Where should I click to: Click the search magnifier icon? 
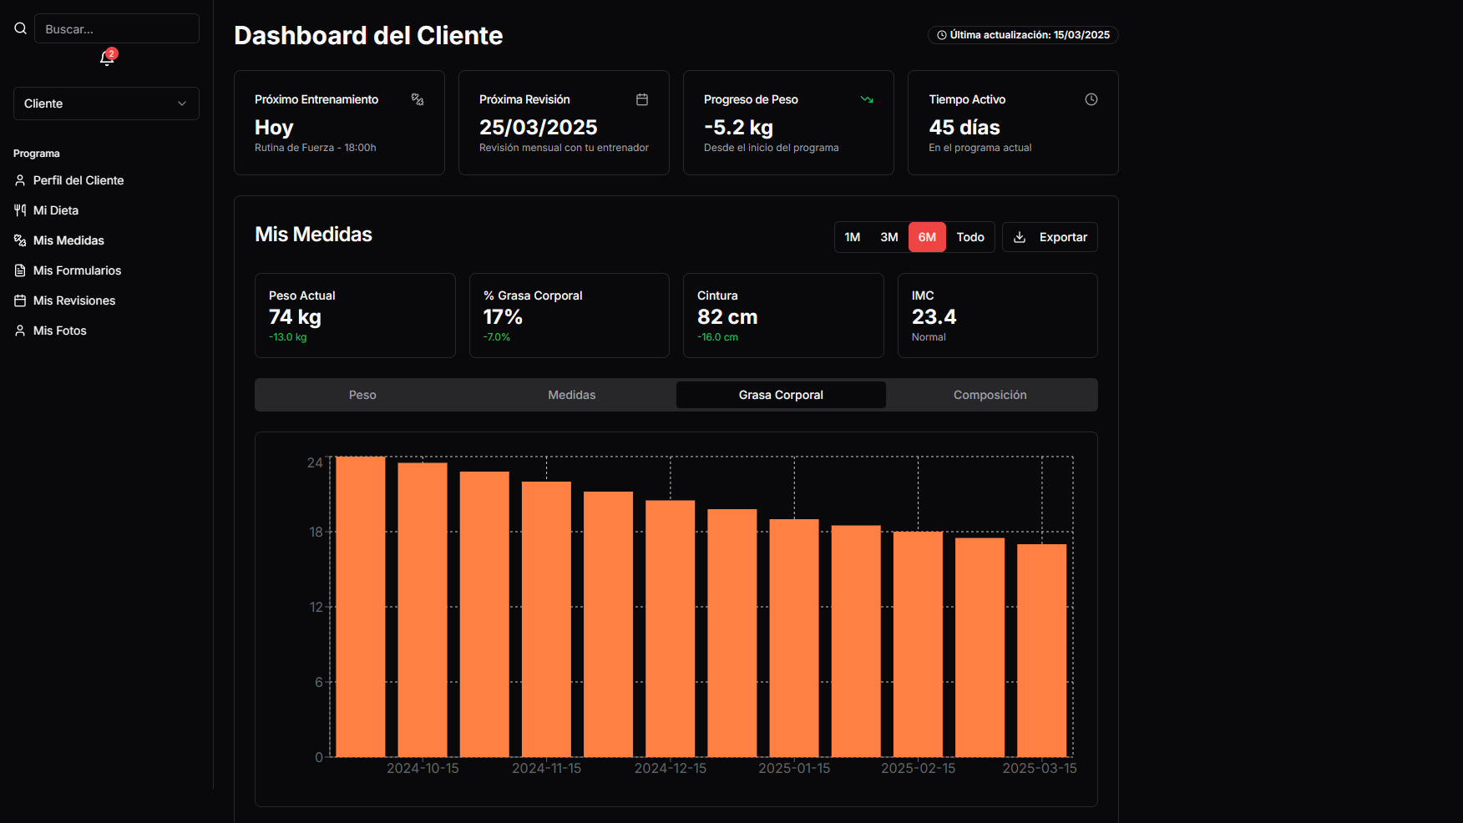(21, 28)
